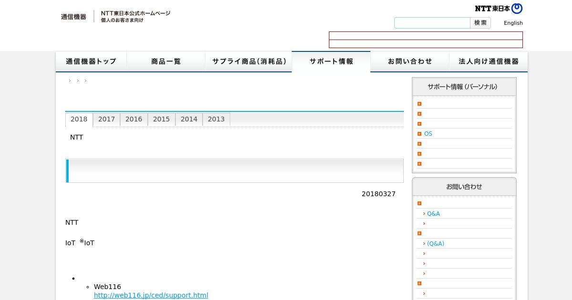Click the 検索 search button
Viewport: 572px width, 300px height.
(480, 23)
